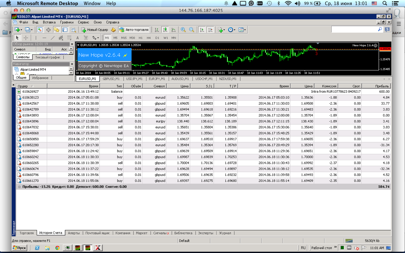Sort by the Прибыль column header
Image resolution: width=405 pixels, height=253 pixels.
(x=376, y=86)
